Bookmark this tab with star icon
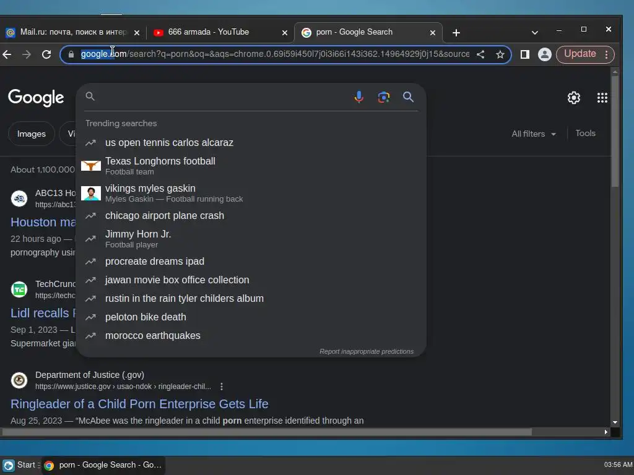Screen dimensions: 634x475 pos(500,54)
